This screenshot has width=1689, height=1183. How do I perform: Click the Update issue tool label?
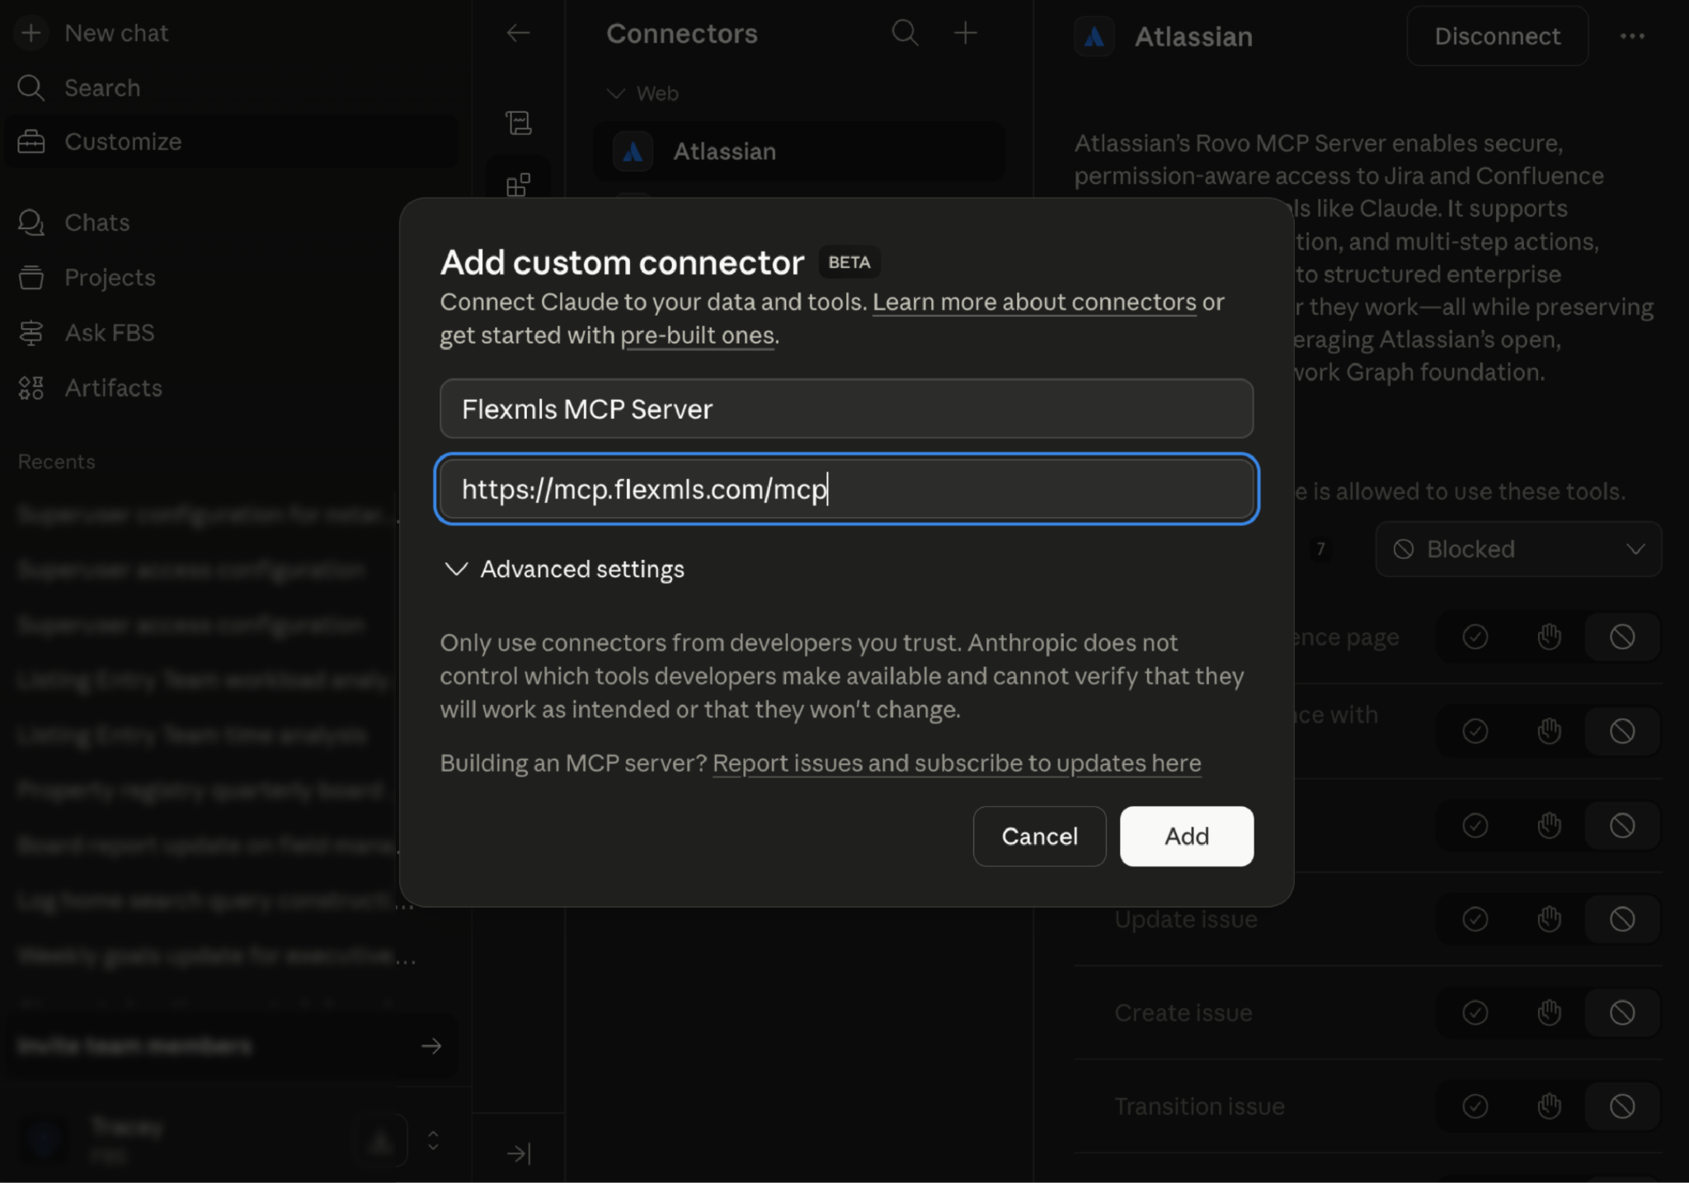[1185, 919]
